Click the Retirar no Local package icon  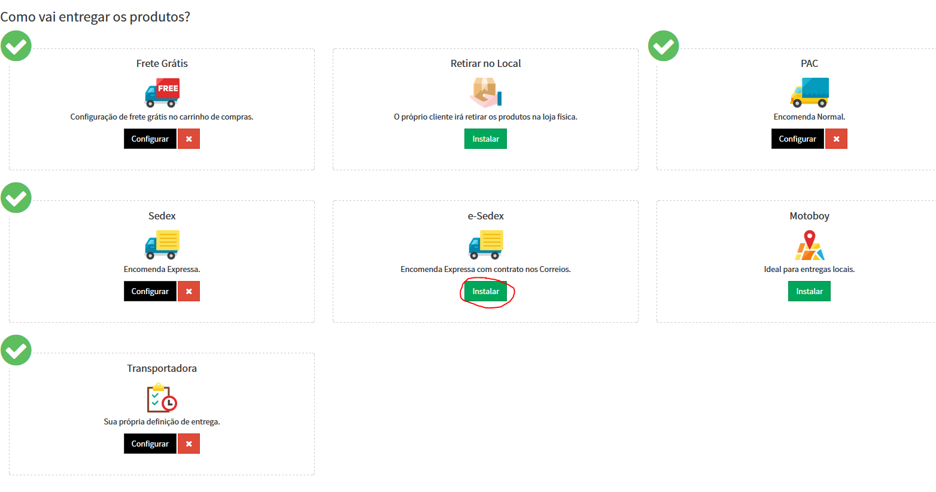point(486,93)
